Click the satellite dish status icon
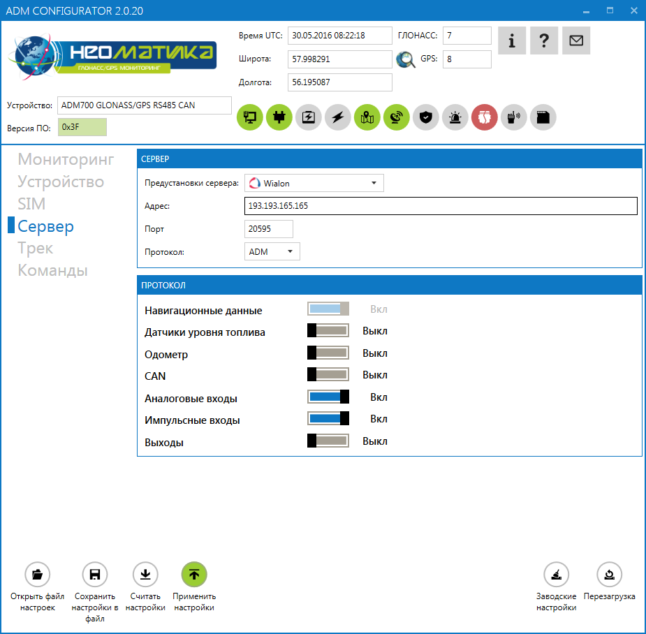The height and width of the screenshot is (634, 646). (397, 117)
